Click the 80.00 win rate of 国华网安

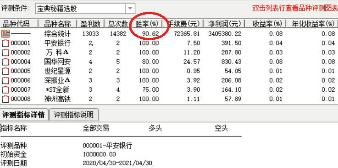tap(150, 62)
